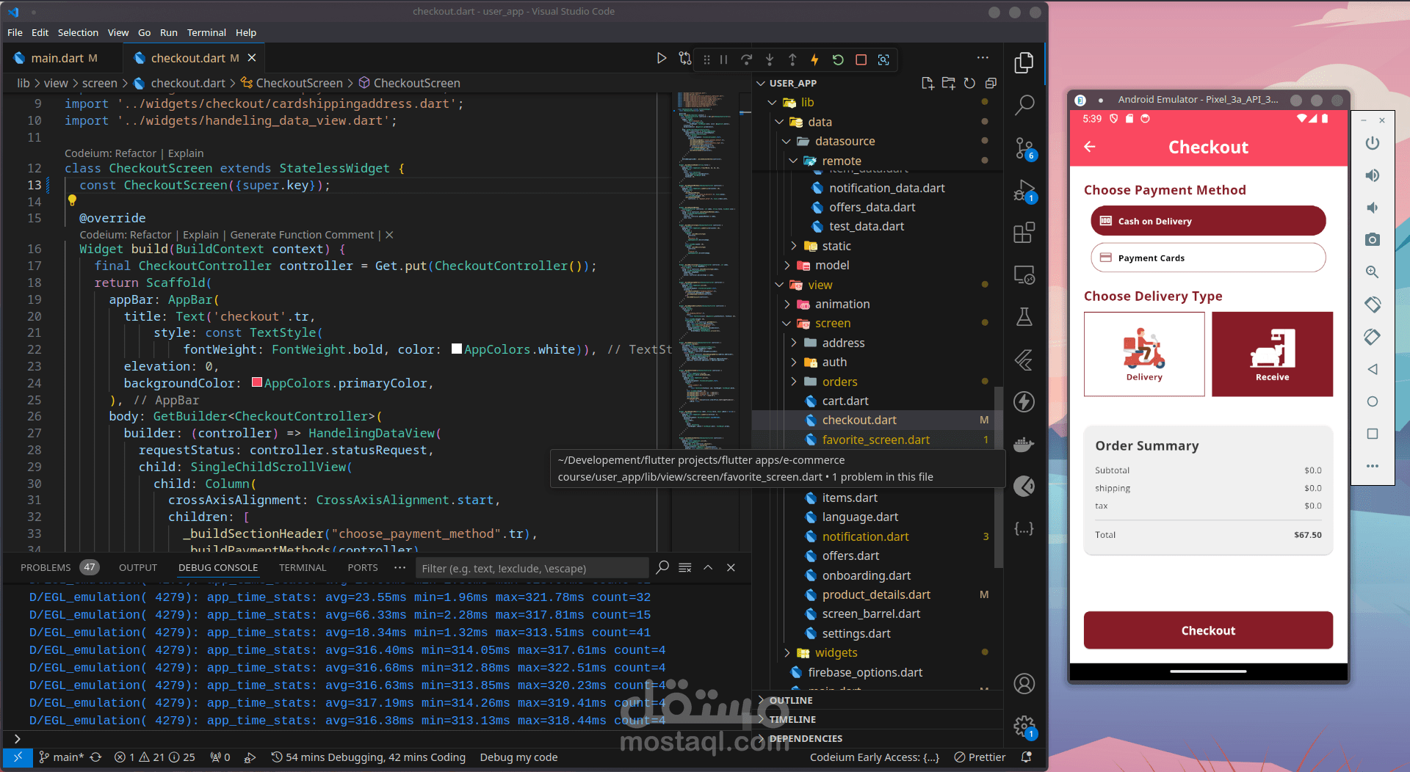The width and height of the screenshot is (1410, 772).
Task: Click the editor minimap
Action: click(x=709, y=272)
